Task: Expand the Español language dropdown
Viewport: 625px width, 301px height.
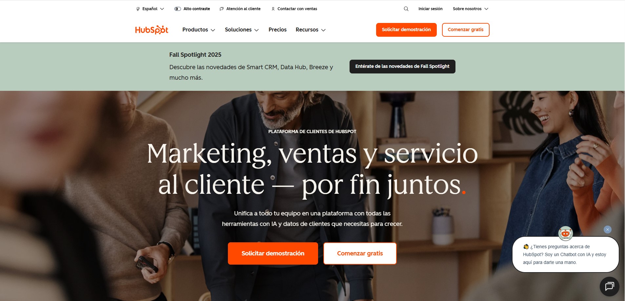Action: click(150, 9)
